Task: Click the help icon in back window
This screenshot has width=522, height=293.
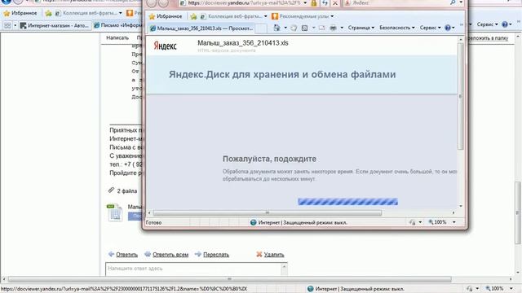Action: point(505,24)
